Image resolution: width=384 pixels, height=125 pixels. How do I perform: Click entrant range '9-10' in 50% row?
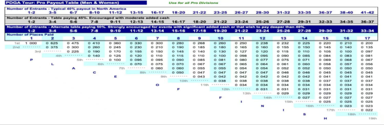(115, 31)
